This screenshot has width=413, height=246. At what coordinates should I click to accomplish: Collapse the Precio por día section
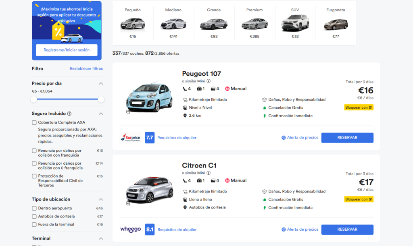pos(101,83)
